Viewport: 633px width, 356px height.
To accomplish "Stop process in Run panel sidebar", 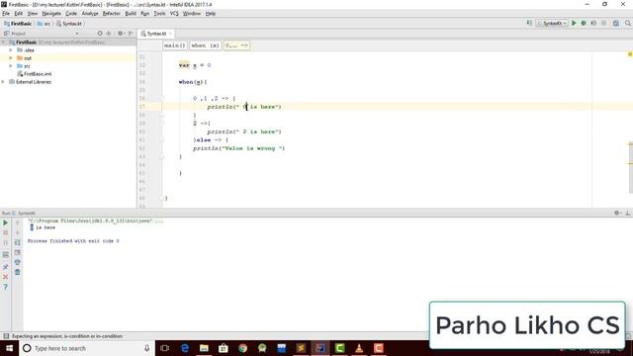I will click(x=6, y=233).
